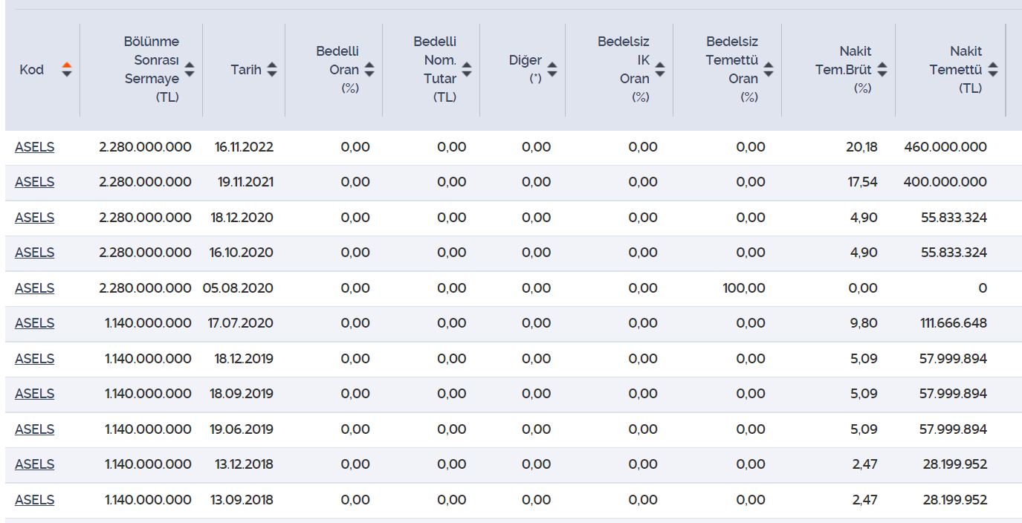Click the sort arrows for Bedelsiz IK Oran
The height and width of the screenshot is (523, 1022).
(660, 70)
